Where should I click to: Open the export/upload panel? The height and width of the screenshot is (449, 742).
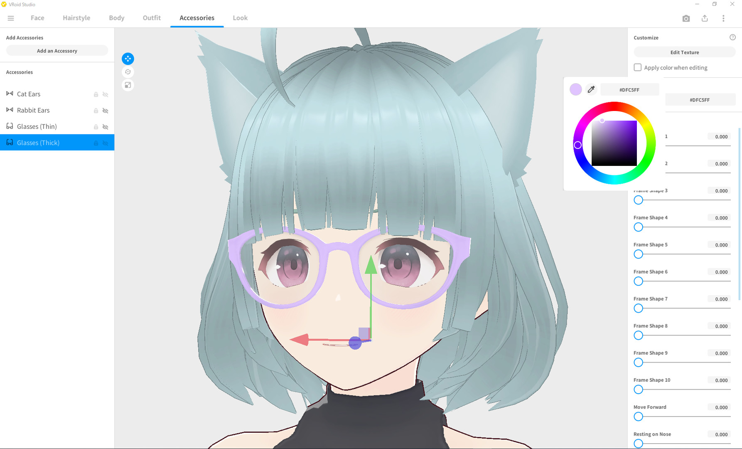pos(705,18)
